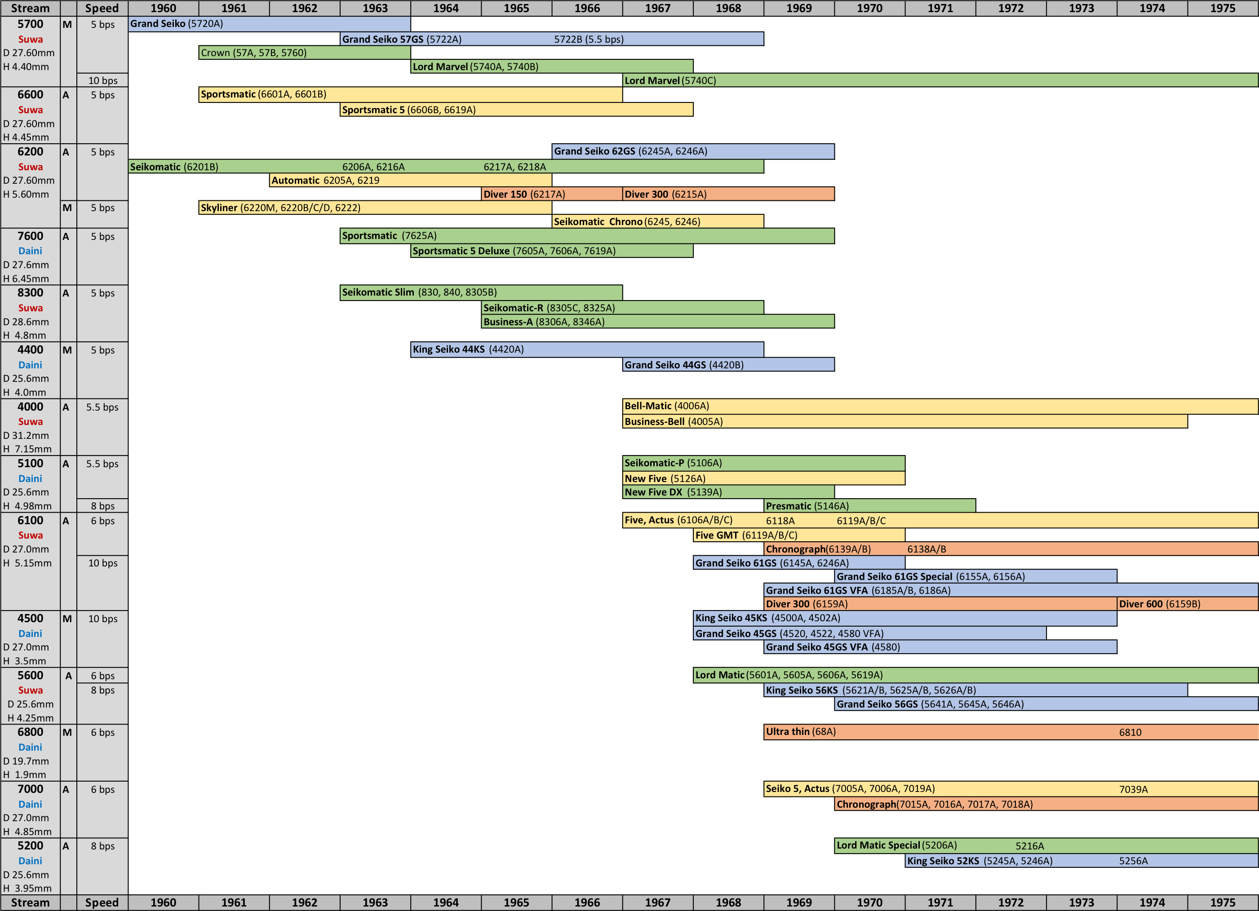
Task: Click the Skyliner (6220M) bar
Action: (375, 208)
